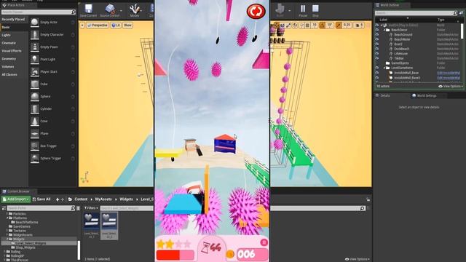This screenshot has width=466, height=262.
Task: Toggle scale snapping in viewport toolbar
Action: pyautogui.click(x=338, y=25)
